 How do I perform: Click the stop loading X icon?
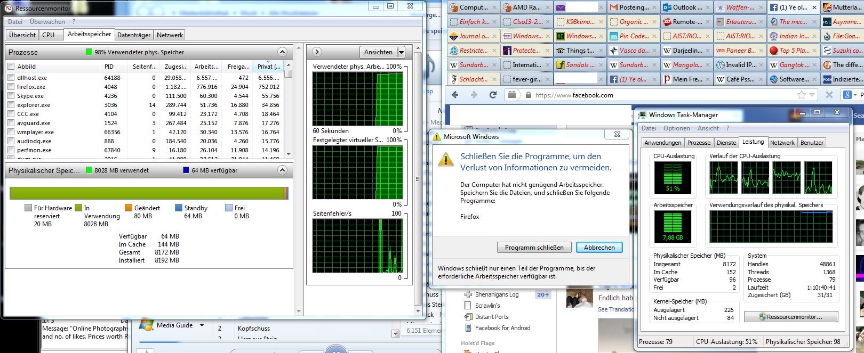(x=829, y=95)
